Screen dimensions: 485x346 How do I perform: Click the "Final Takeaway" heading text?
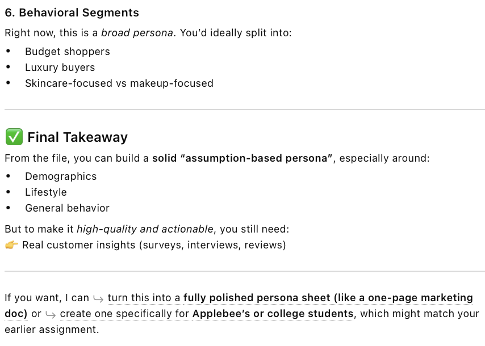pos(77,137)
